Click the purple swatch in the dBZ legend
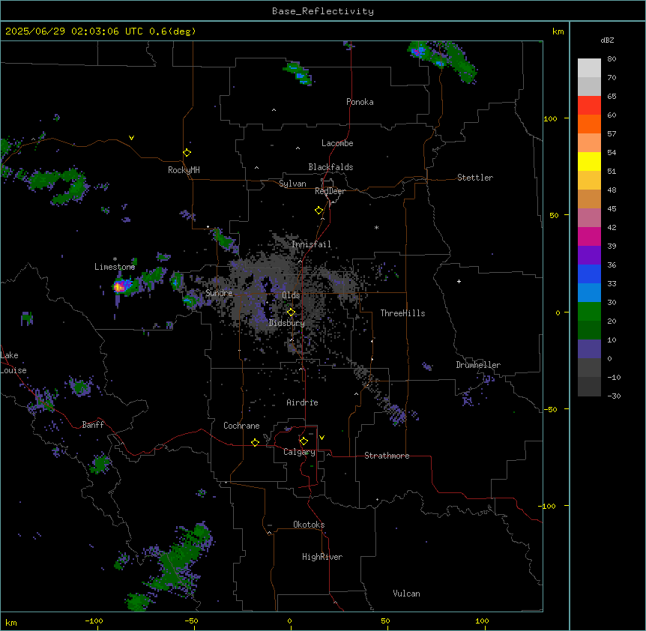646x631 pixels. coord(589,256)
